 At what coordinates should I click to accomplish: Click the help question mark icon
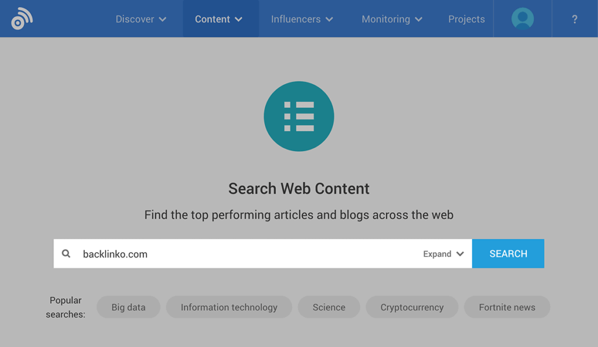(575, 19)
